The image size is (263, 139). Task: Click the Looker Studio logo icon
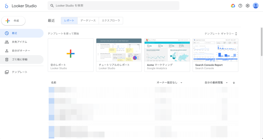point(6,6)
